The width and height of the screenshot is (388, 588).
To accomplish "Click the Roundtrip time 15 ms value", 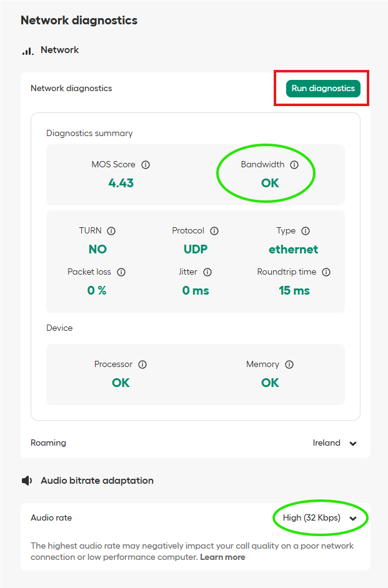I will tap(294, 290).
